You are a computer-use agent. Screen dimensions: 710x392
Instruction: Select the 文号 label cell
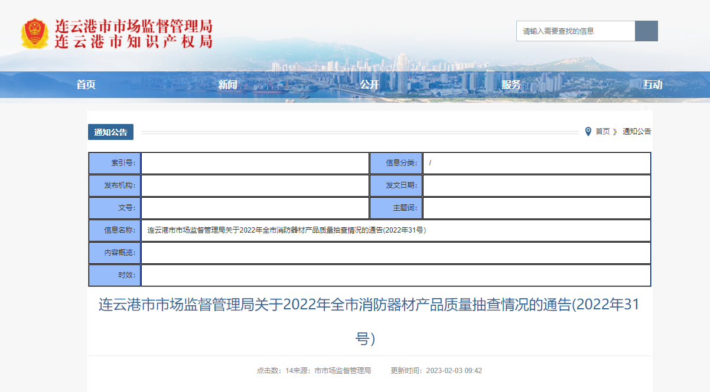(115, 208)
